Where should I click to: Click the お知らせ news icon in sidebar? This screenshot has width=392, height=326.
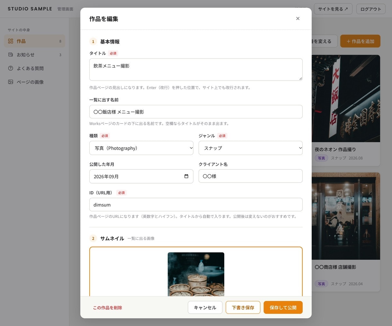[x=11, y=55]
